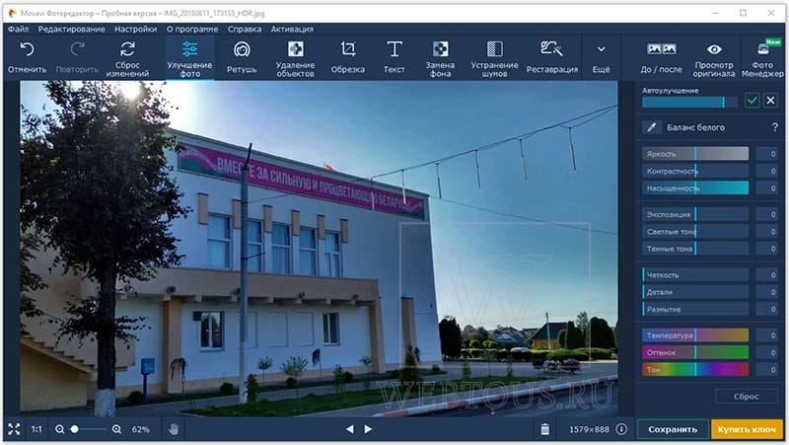Screen dimensions: 789x445
Task: Open the Активация menu
Action: click(292, 30)
